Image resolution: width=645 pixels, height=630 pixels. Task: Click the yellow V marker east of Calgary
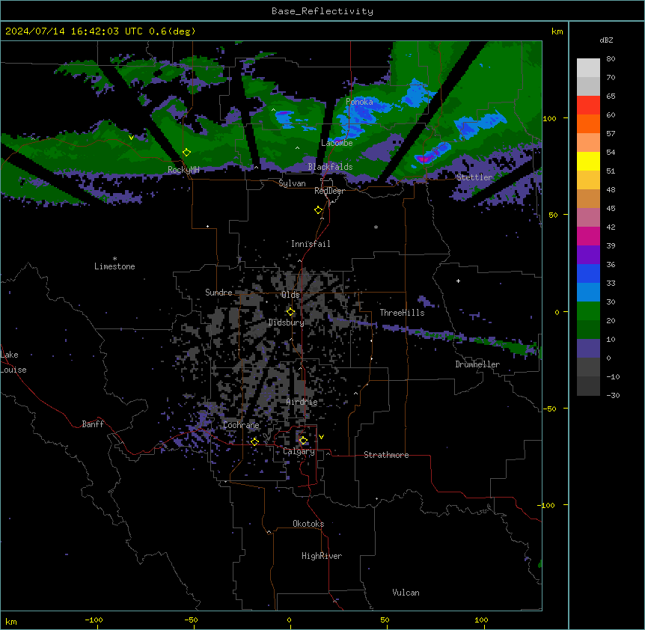(321, 437)
